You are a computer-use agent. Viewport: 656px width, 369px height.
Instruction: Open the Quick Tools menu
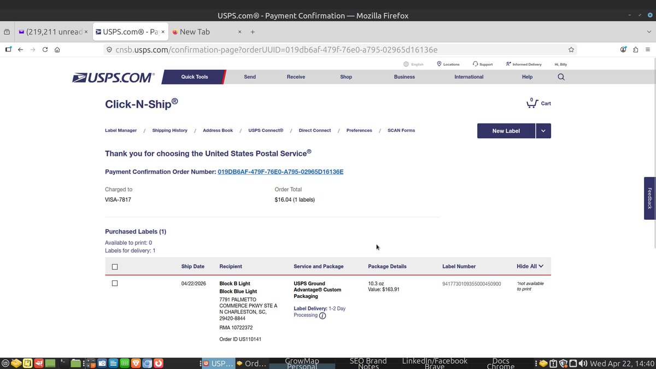(x=195, y=77)
